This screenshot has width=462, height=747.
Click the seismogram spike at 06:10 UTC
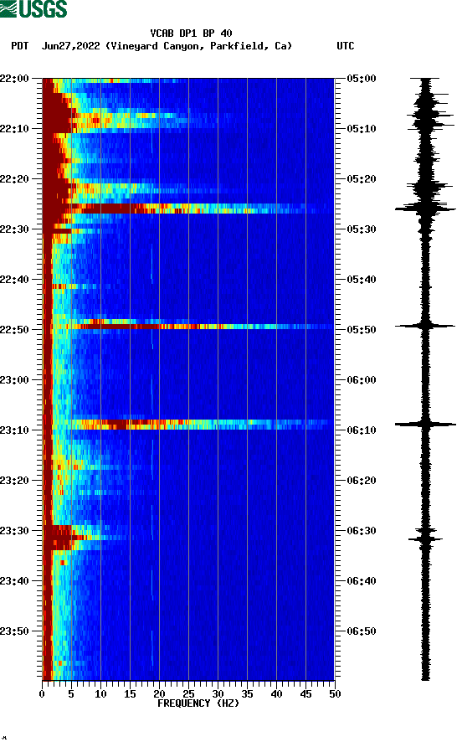tap(425, 424)
